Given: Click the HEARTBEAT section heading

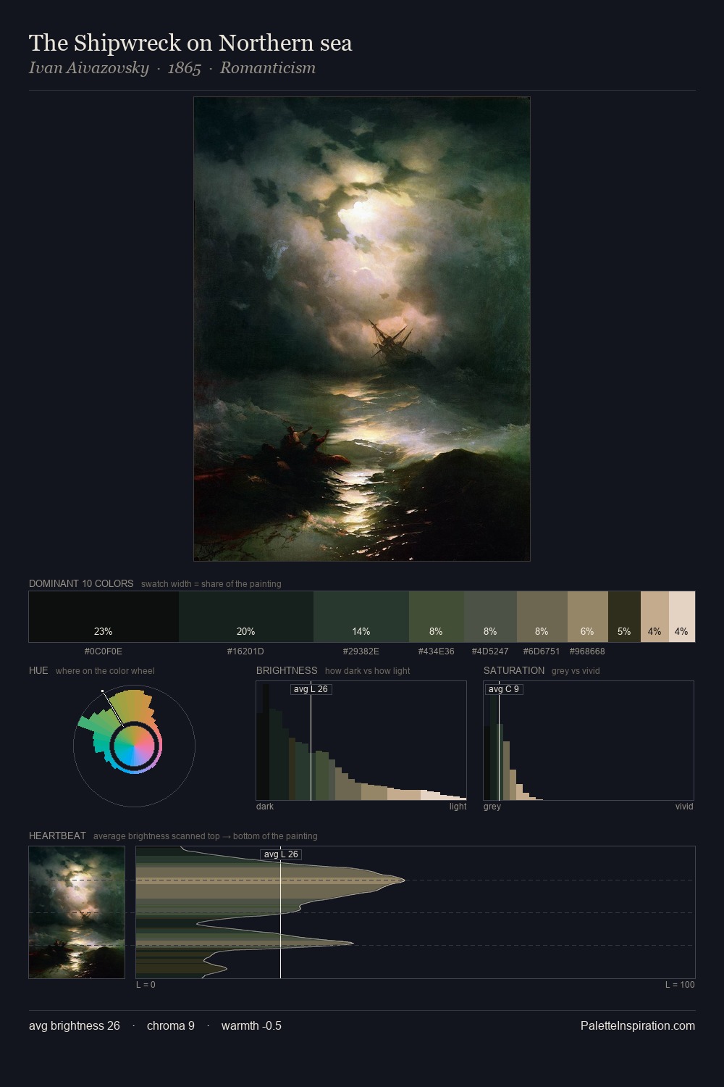Looking at the screenshot, I should pos(57,836).
